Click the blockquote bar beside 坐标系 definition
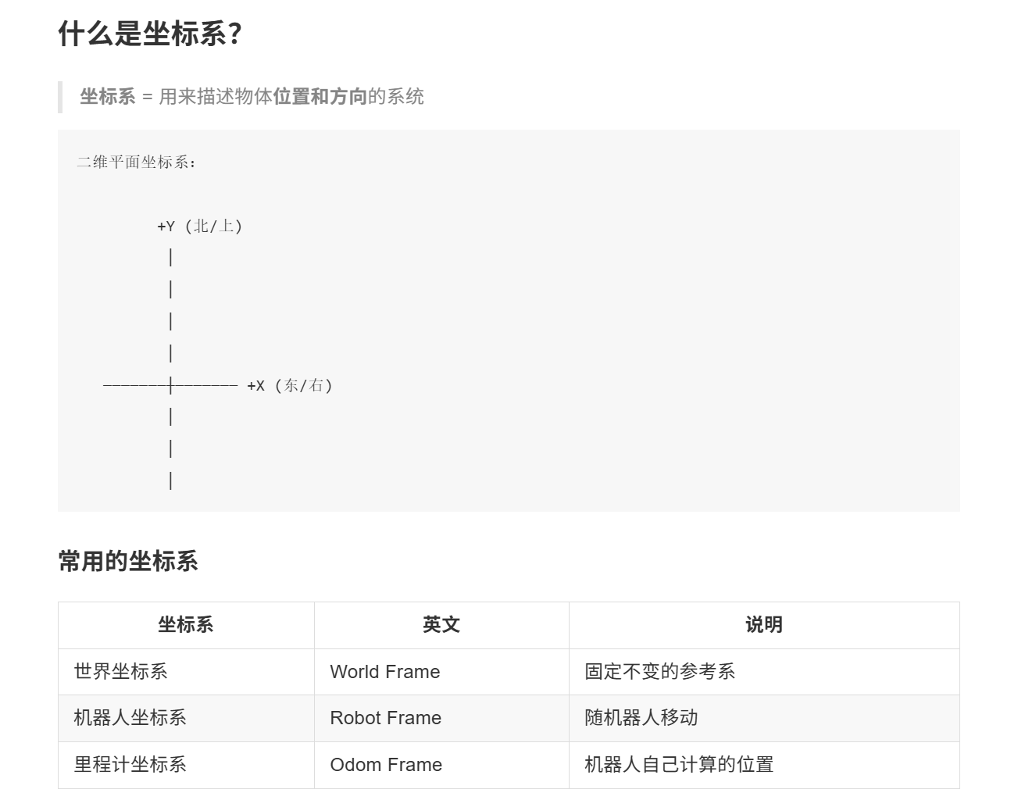 click(x=60, y=97)
